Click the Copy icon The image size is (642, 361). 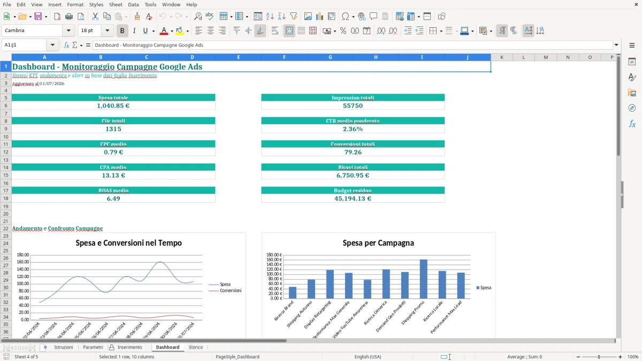107,17
